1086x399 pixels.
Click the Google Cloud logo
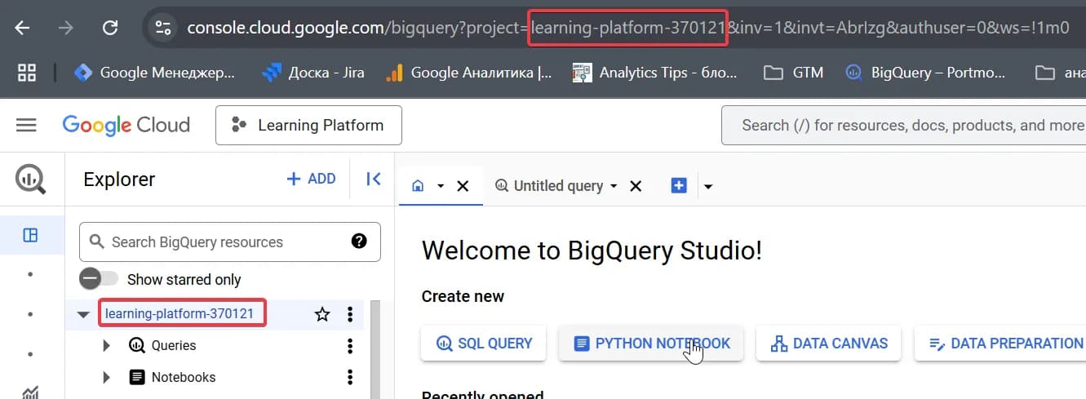pos(126,125)
